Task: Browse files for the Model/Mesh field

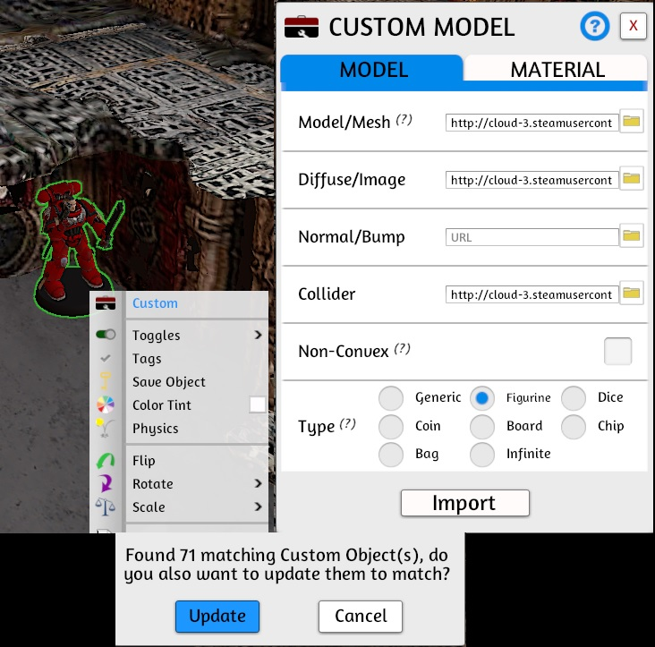Action: tap(631, 122)
